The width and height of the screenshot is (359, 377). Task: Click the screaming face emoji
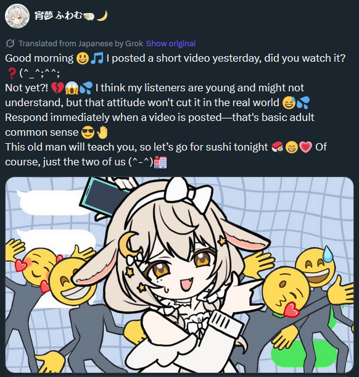(72, 88)
